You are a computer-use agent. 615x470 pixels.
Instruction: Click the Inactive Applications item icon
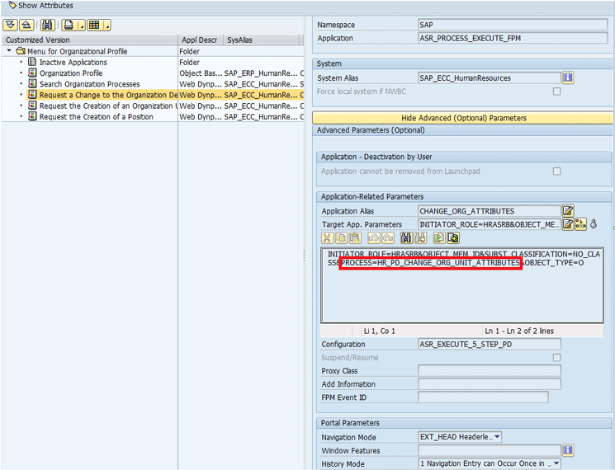[32, 62]
